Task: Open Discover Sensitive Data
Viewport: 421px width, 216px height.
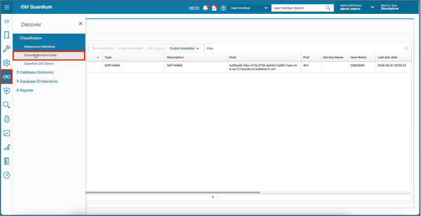Action: point(49,55)
